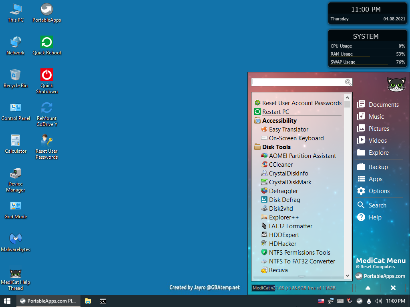Launch Easy Translator
The height and width of the screenshot is (307, 410).
pyautogui.click(x=285, y=130)
